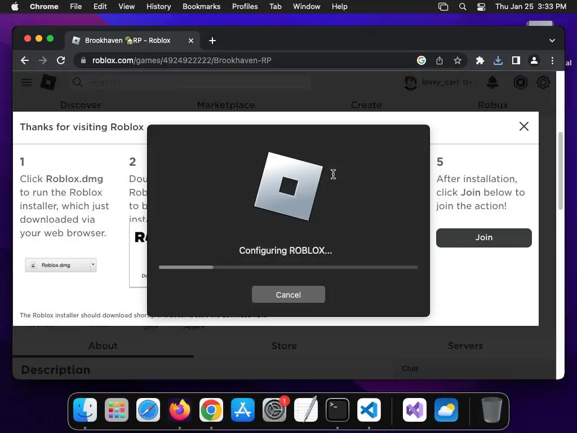Open Chrome downloads icon

pos(498,60)
